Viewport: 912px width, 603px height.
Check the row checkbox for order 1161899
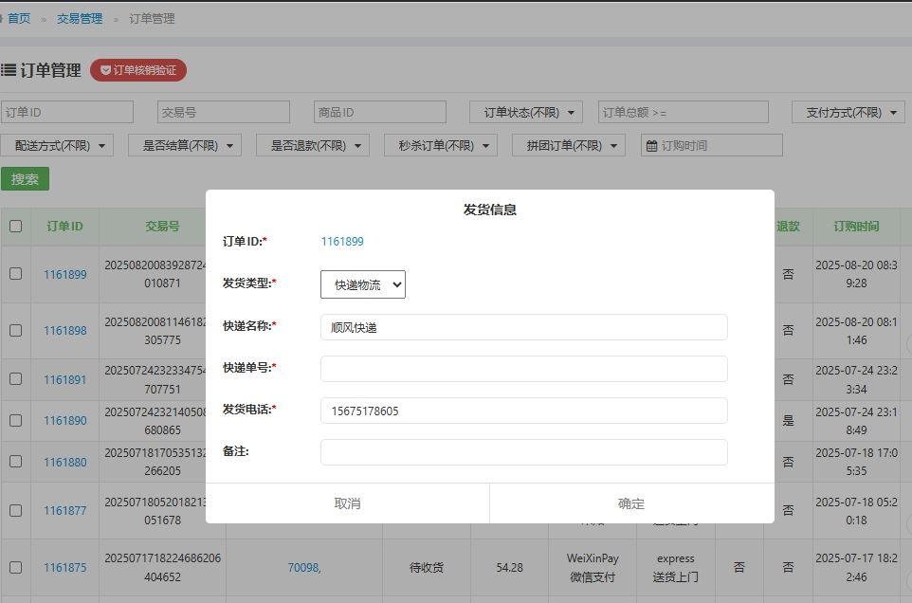click(x=16, y=274)
